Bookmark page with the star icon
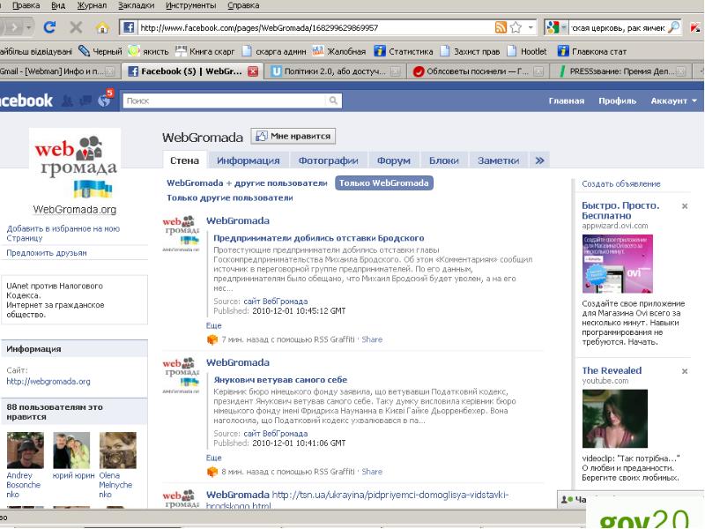 (516, 27)
